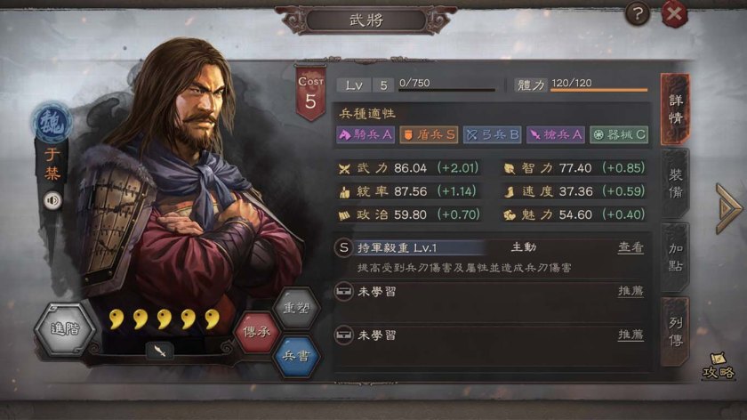Viewport: 747px width, 420px height.
Task: Close the general panel with red X
Action: tap(674, 14)
